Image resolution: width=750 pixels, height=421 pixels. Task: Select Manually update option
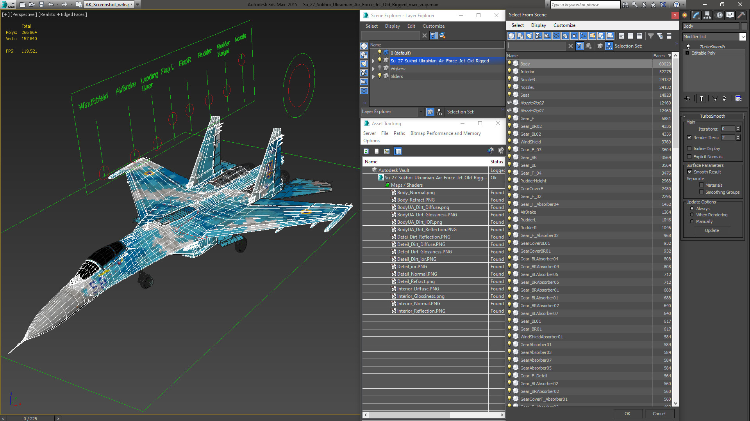click(692, 221)
